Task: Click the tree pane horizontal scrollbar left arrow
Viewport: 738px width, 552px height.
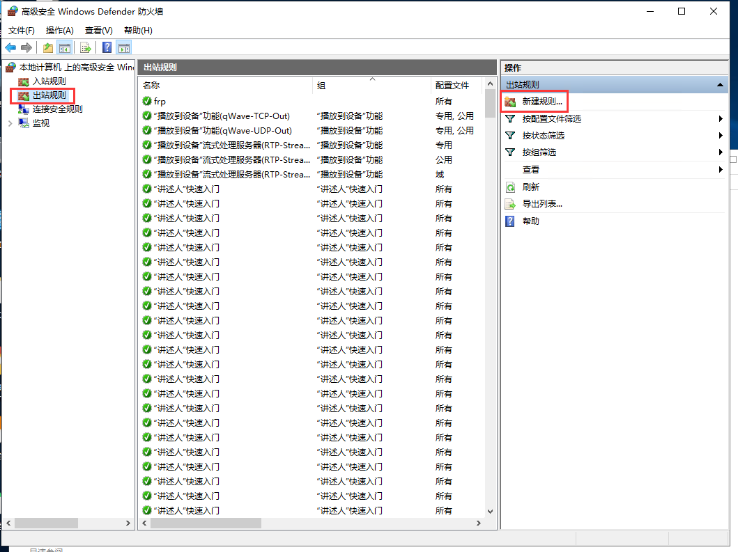Action: (8, 523)
